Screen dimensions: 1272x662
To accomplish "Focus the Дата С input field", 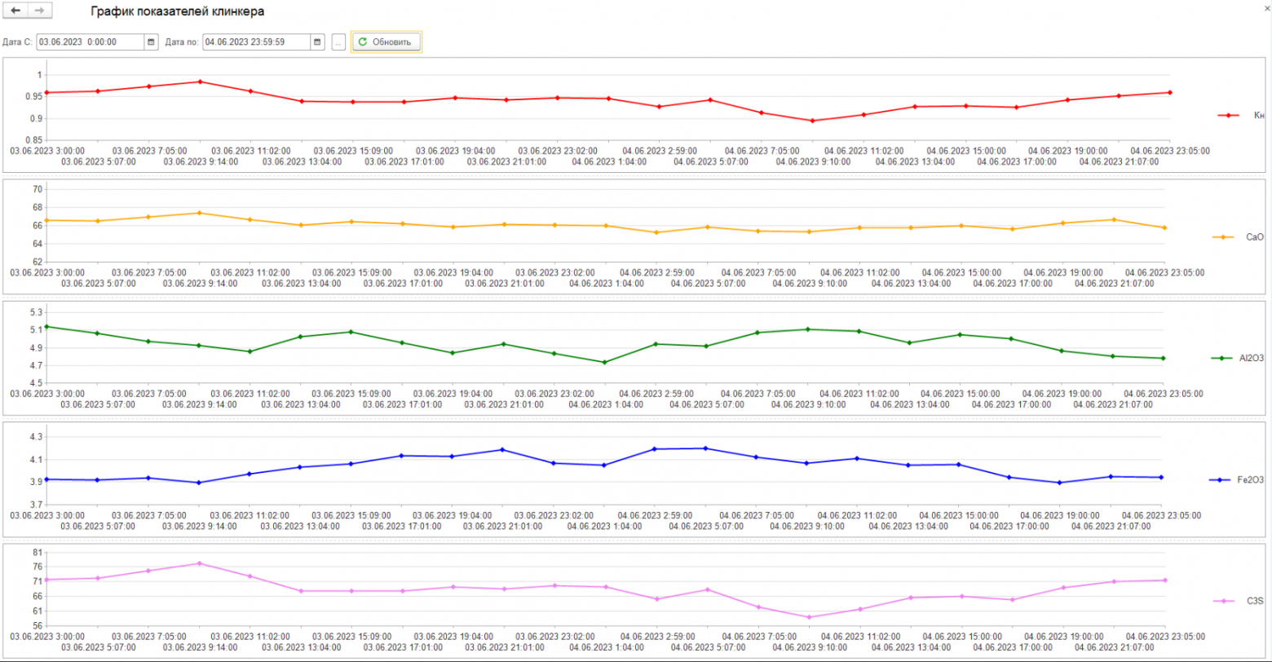I will [x=91, y=42].
